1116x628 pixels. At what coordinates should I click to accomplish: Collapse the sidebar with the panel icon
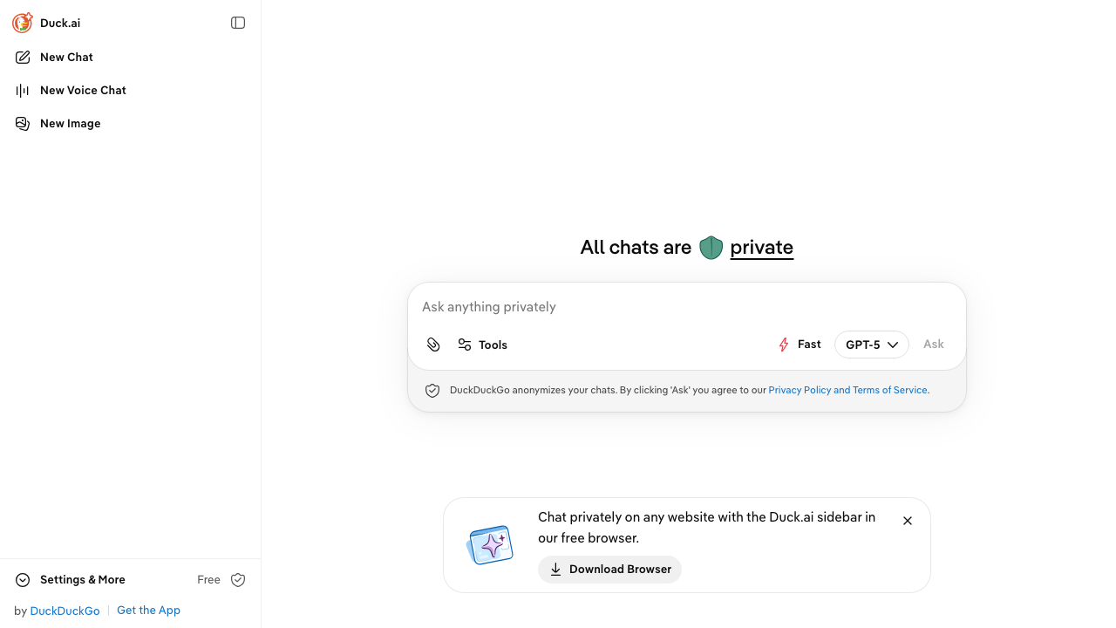point(238,23)
